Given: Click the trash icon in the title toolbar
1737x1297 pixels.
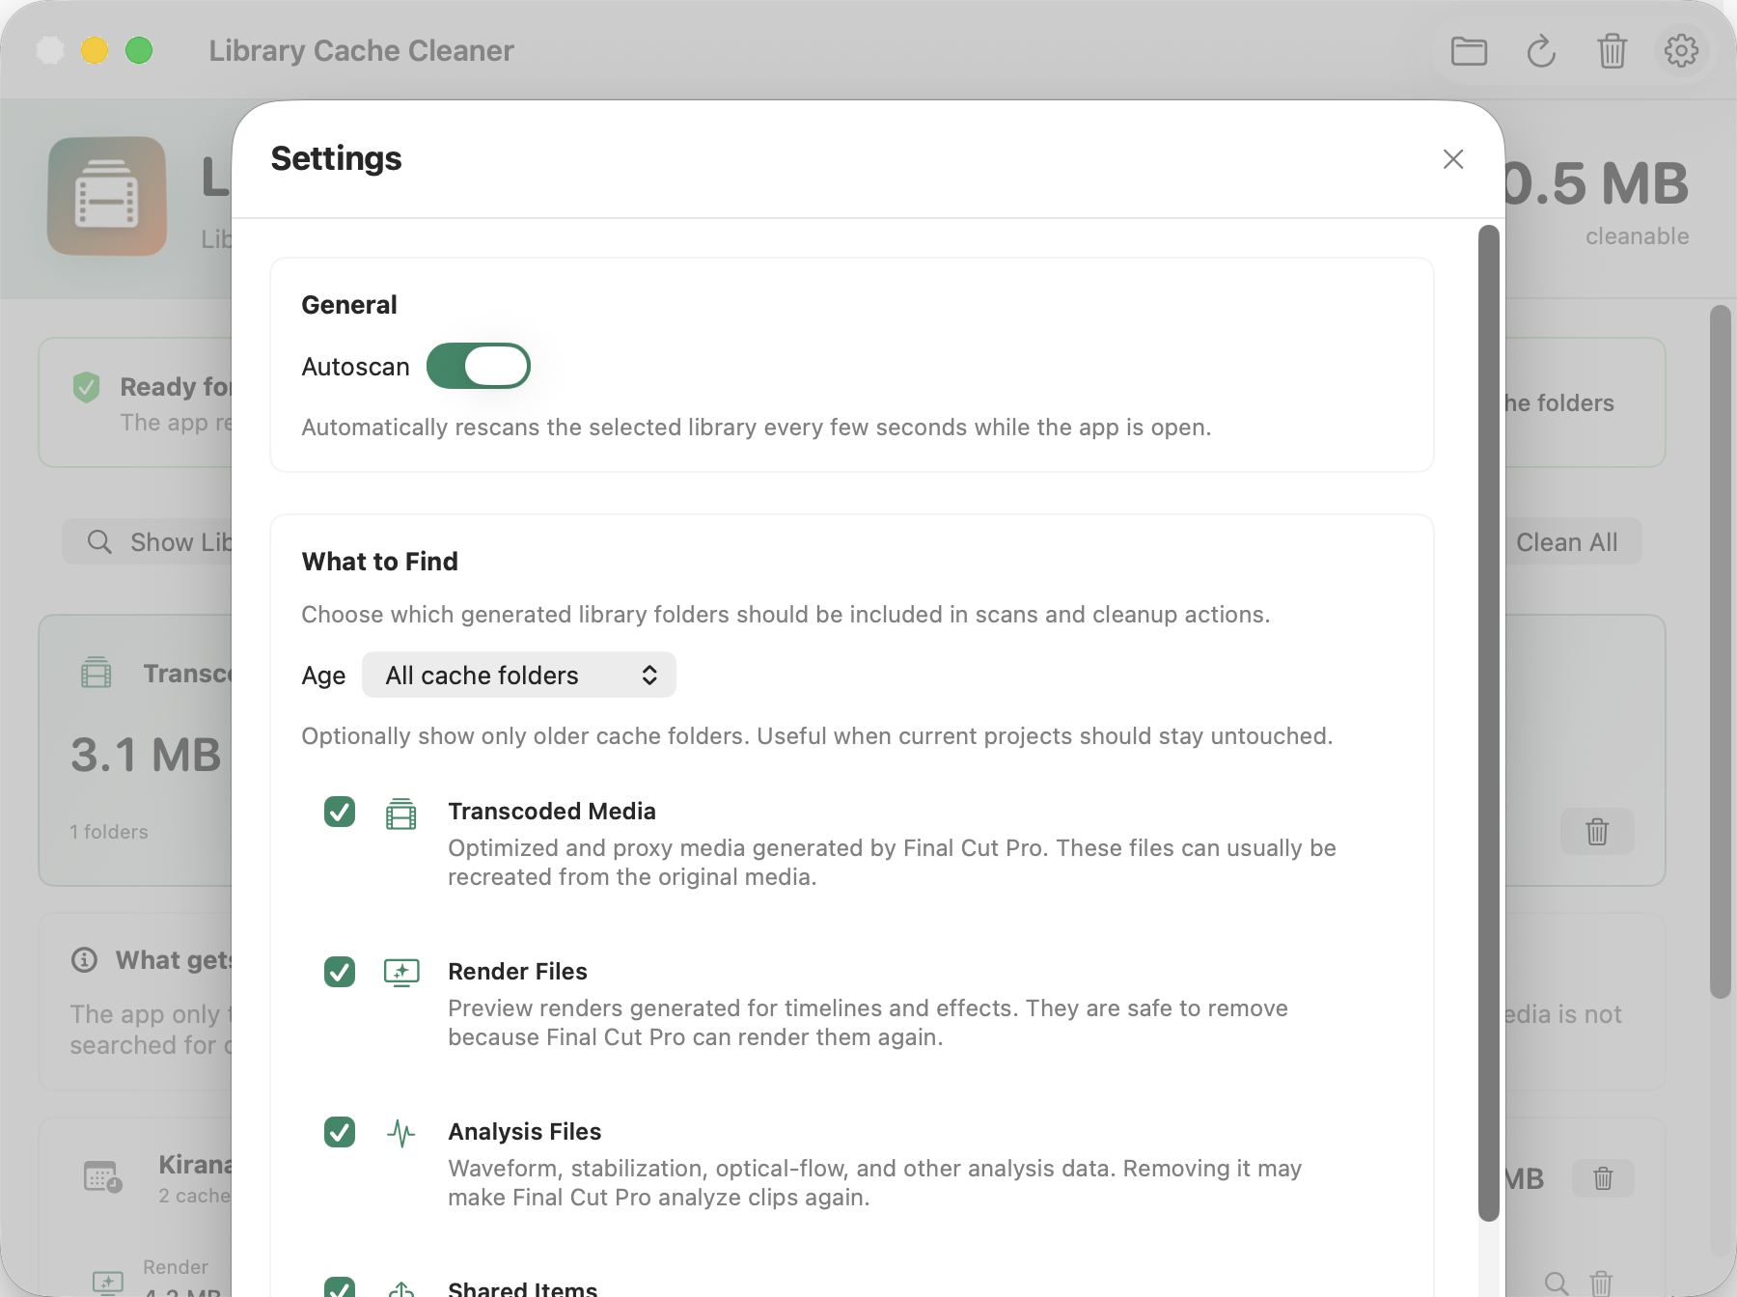Looking at the screenshot, I should tap(1612, 50).
